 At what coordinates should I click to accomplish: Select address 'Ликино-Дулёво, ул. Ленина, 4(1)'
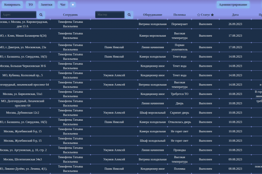click(x=23, y=169)
